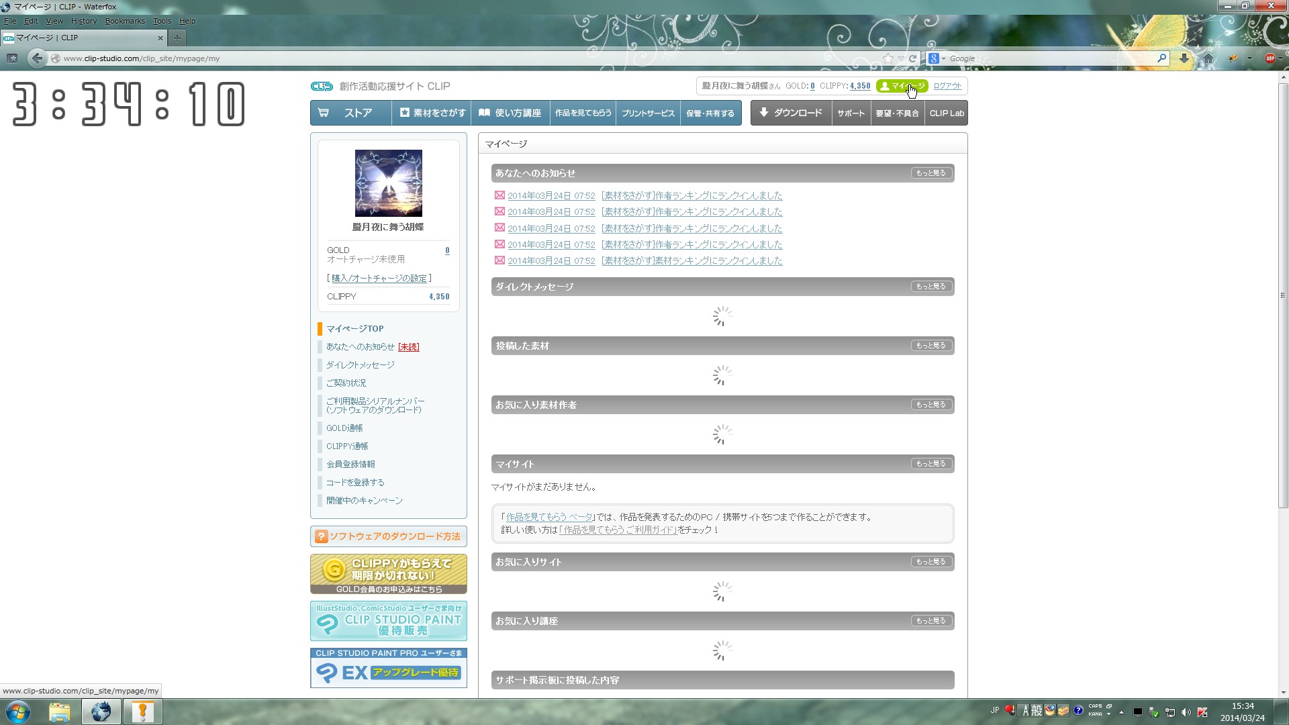Go back with the back arrow button
1289x725 pixels.
click(38, 58)
